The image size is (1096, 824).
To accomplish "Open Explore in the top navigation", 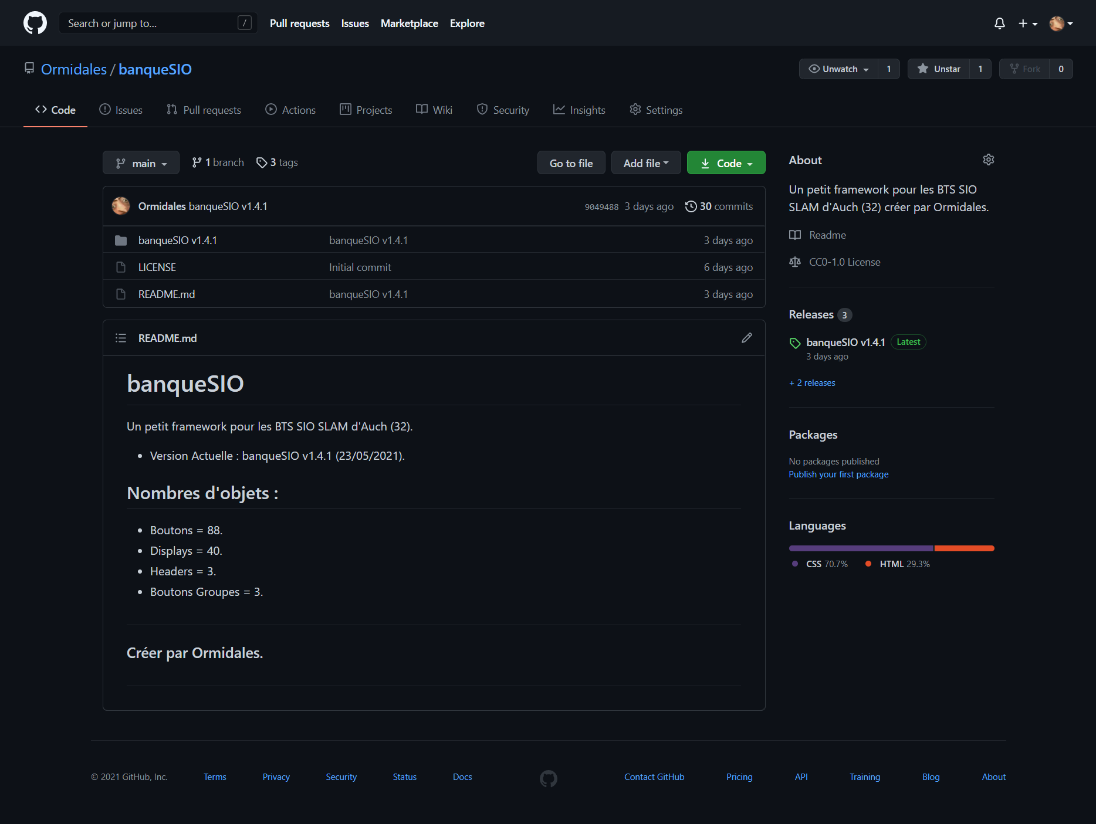I will [467, 23].
